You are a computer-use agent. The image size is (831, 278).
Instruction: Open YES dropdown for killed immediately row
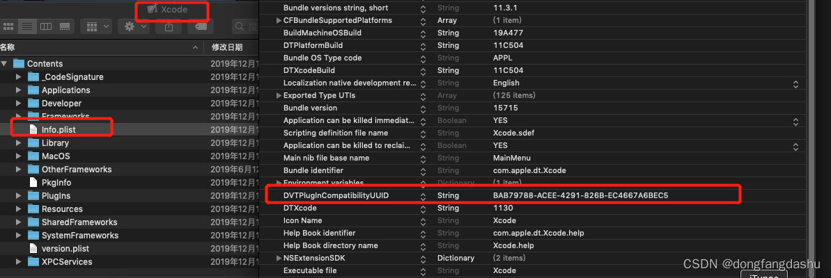tap(795, 121)
